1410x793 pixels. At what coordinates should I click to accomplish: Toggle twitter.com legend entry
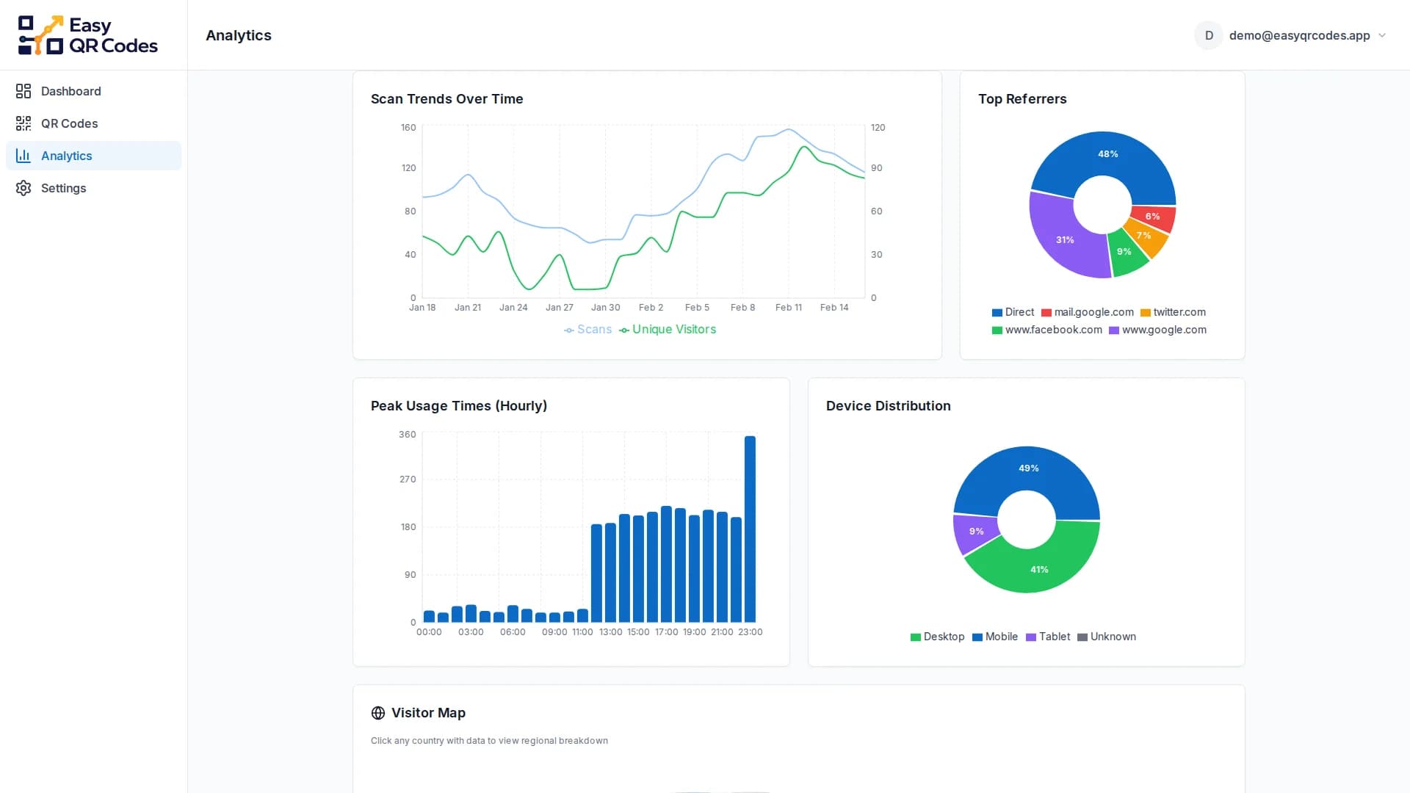point(1173,312)
